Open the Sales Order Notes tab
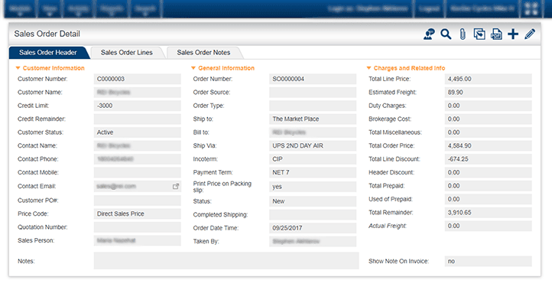This screenshot has width=552, height=297. (x=203, y=53)
